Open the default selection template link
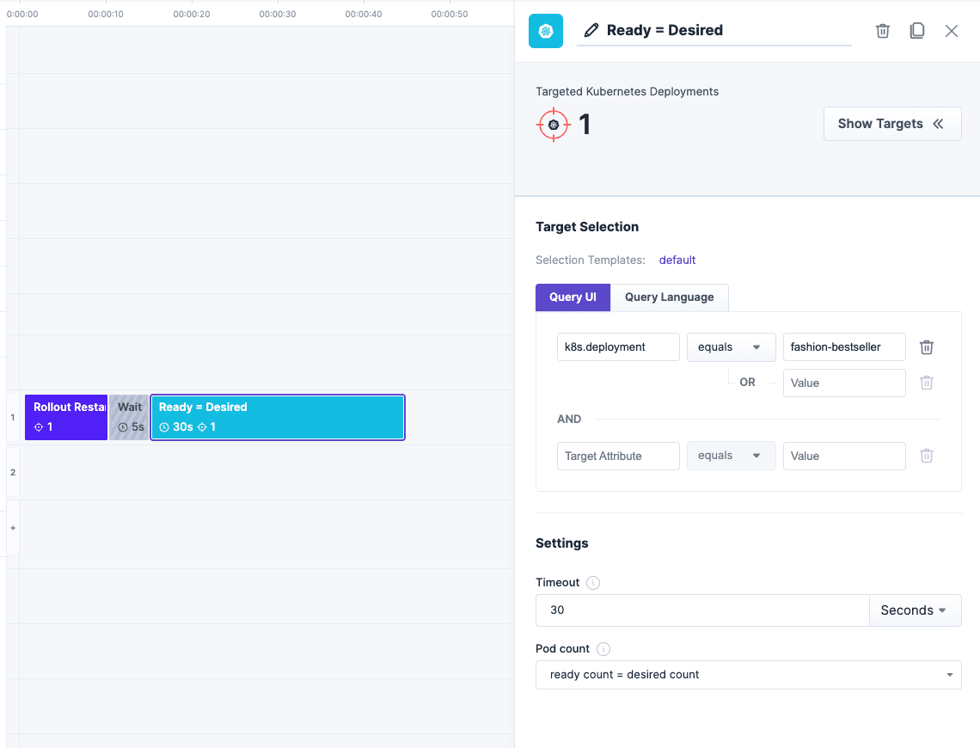The width and height of the screenshot is (980, 748). [677, 260]
